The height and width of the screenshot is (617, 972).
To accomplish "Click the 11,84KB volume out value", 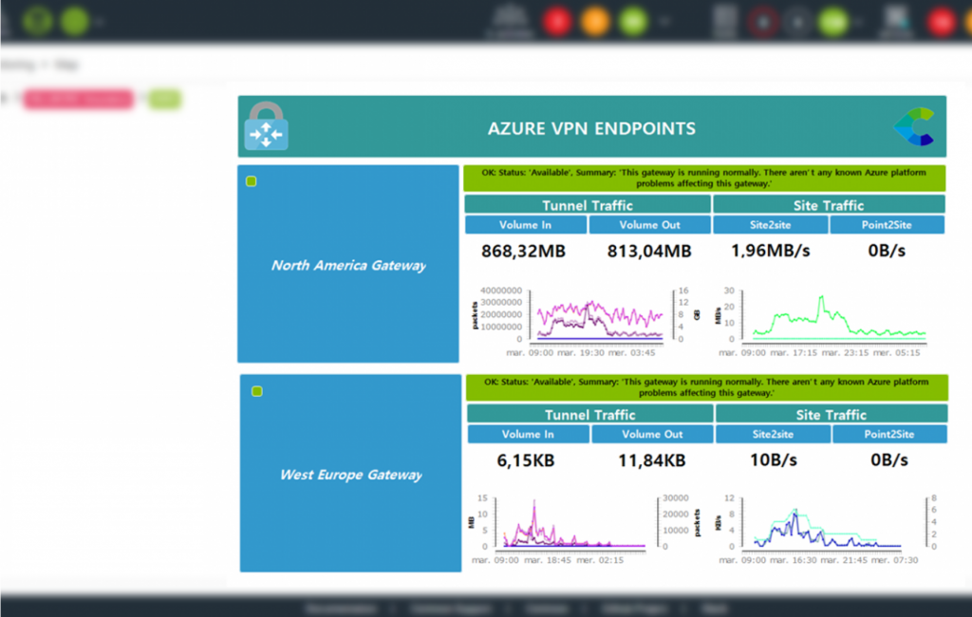I will [651, 460].
